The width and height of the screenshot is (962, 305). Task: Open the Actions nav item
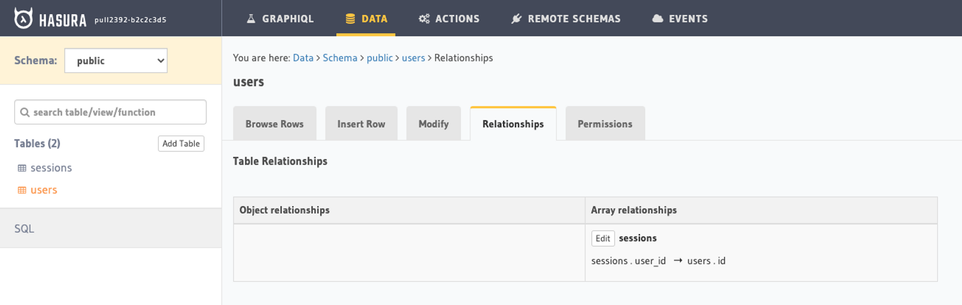pyautogui.click(x=449, y=19)
